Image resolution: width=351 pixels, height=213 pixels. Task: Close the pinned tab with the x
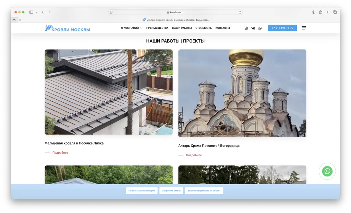pos(20,20)
